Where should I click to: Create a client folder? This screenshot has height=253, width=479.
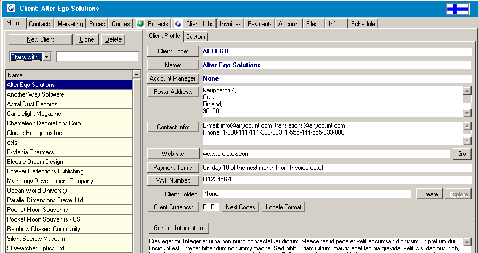pyautogui.click(x=429, y=194)
